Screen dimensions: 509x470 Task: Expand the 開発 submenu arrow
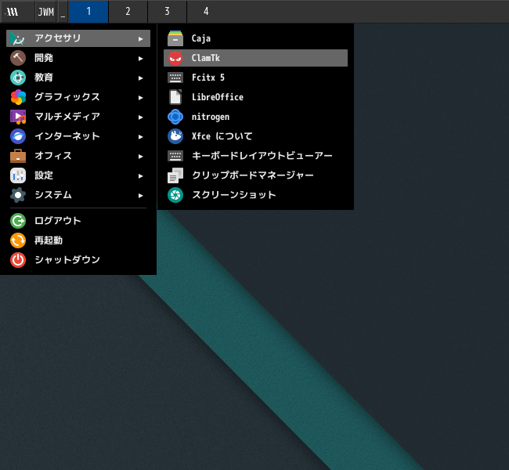tap(140, 59)
